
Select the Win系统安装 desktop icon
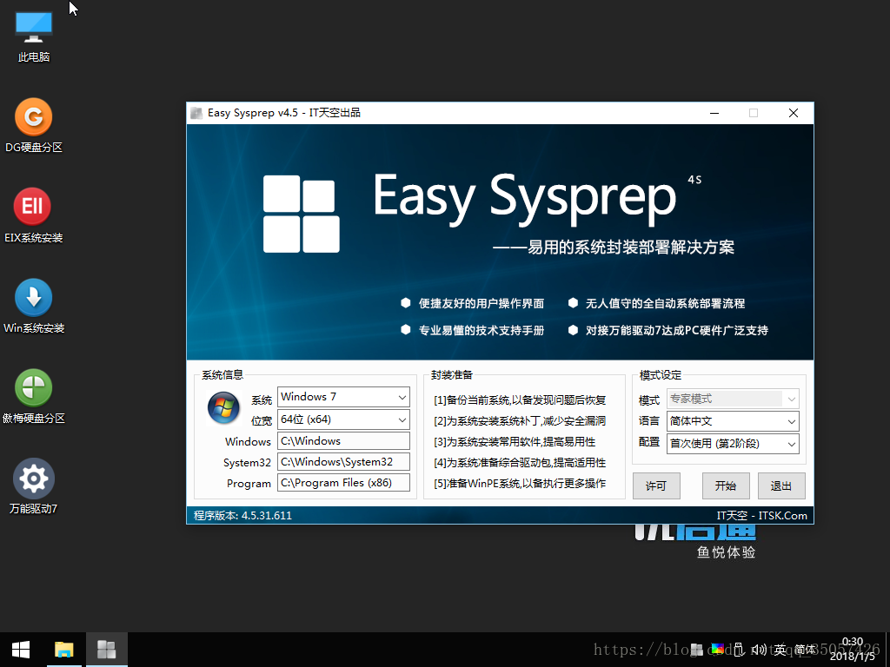click(34, 307)
